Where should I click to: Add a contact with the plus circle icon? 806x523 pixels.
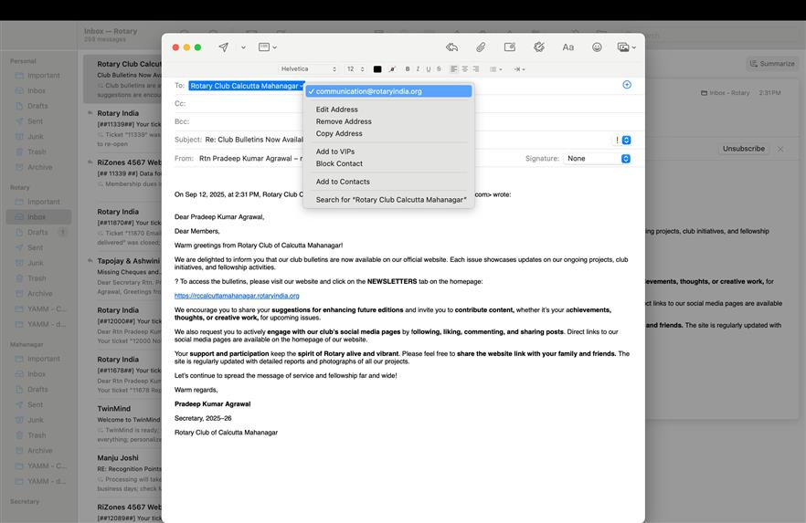click(627, 85)
